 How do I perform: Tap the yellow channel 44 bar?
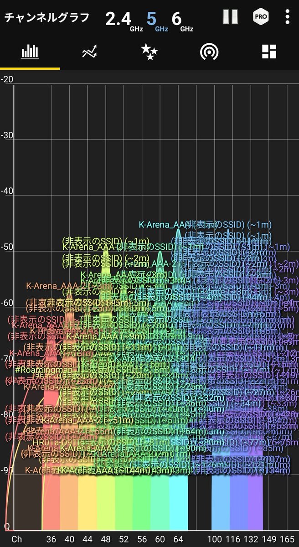pos(87,502)
